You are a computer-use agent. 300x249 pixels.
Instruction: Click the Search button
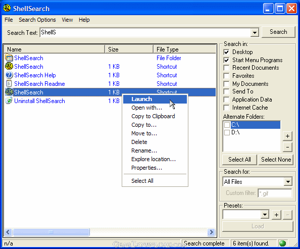[278, 32]
